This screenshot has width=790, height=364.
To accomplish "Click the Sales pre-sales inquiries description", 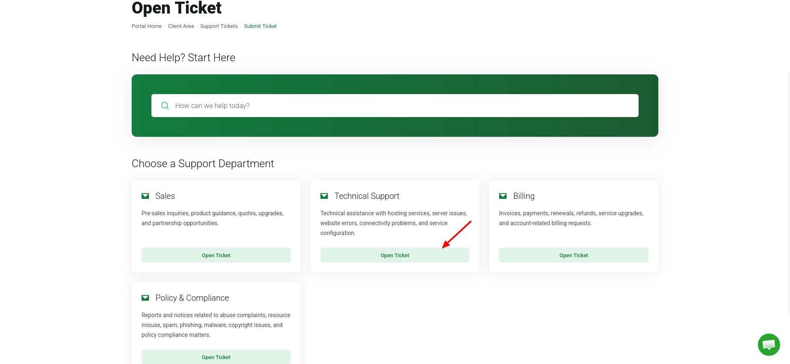I will (x=212, y=218).
